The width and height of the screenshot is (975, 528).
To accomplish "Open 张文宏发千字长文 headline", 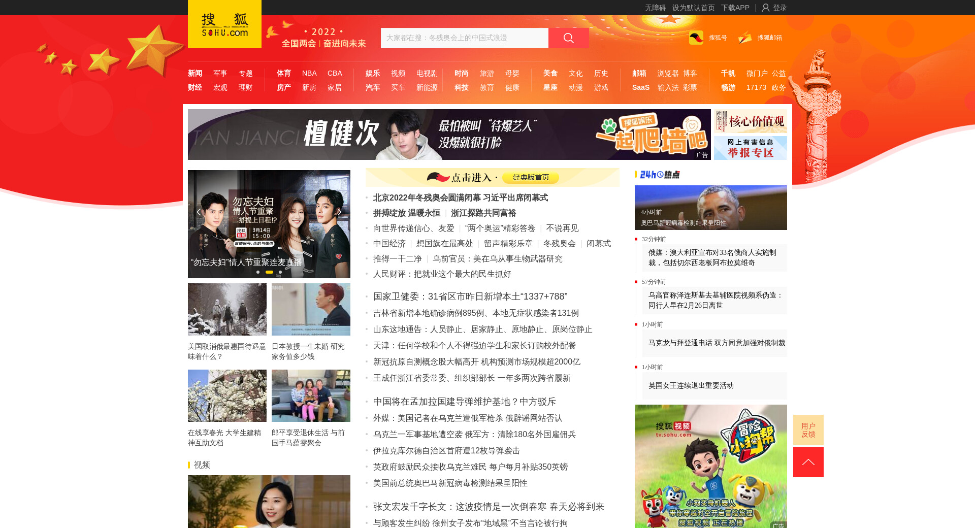I will [x=489, y=507].
